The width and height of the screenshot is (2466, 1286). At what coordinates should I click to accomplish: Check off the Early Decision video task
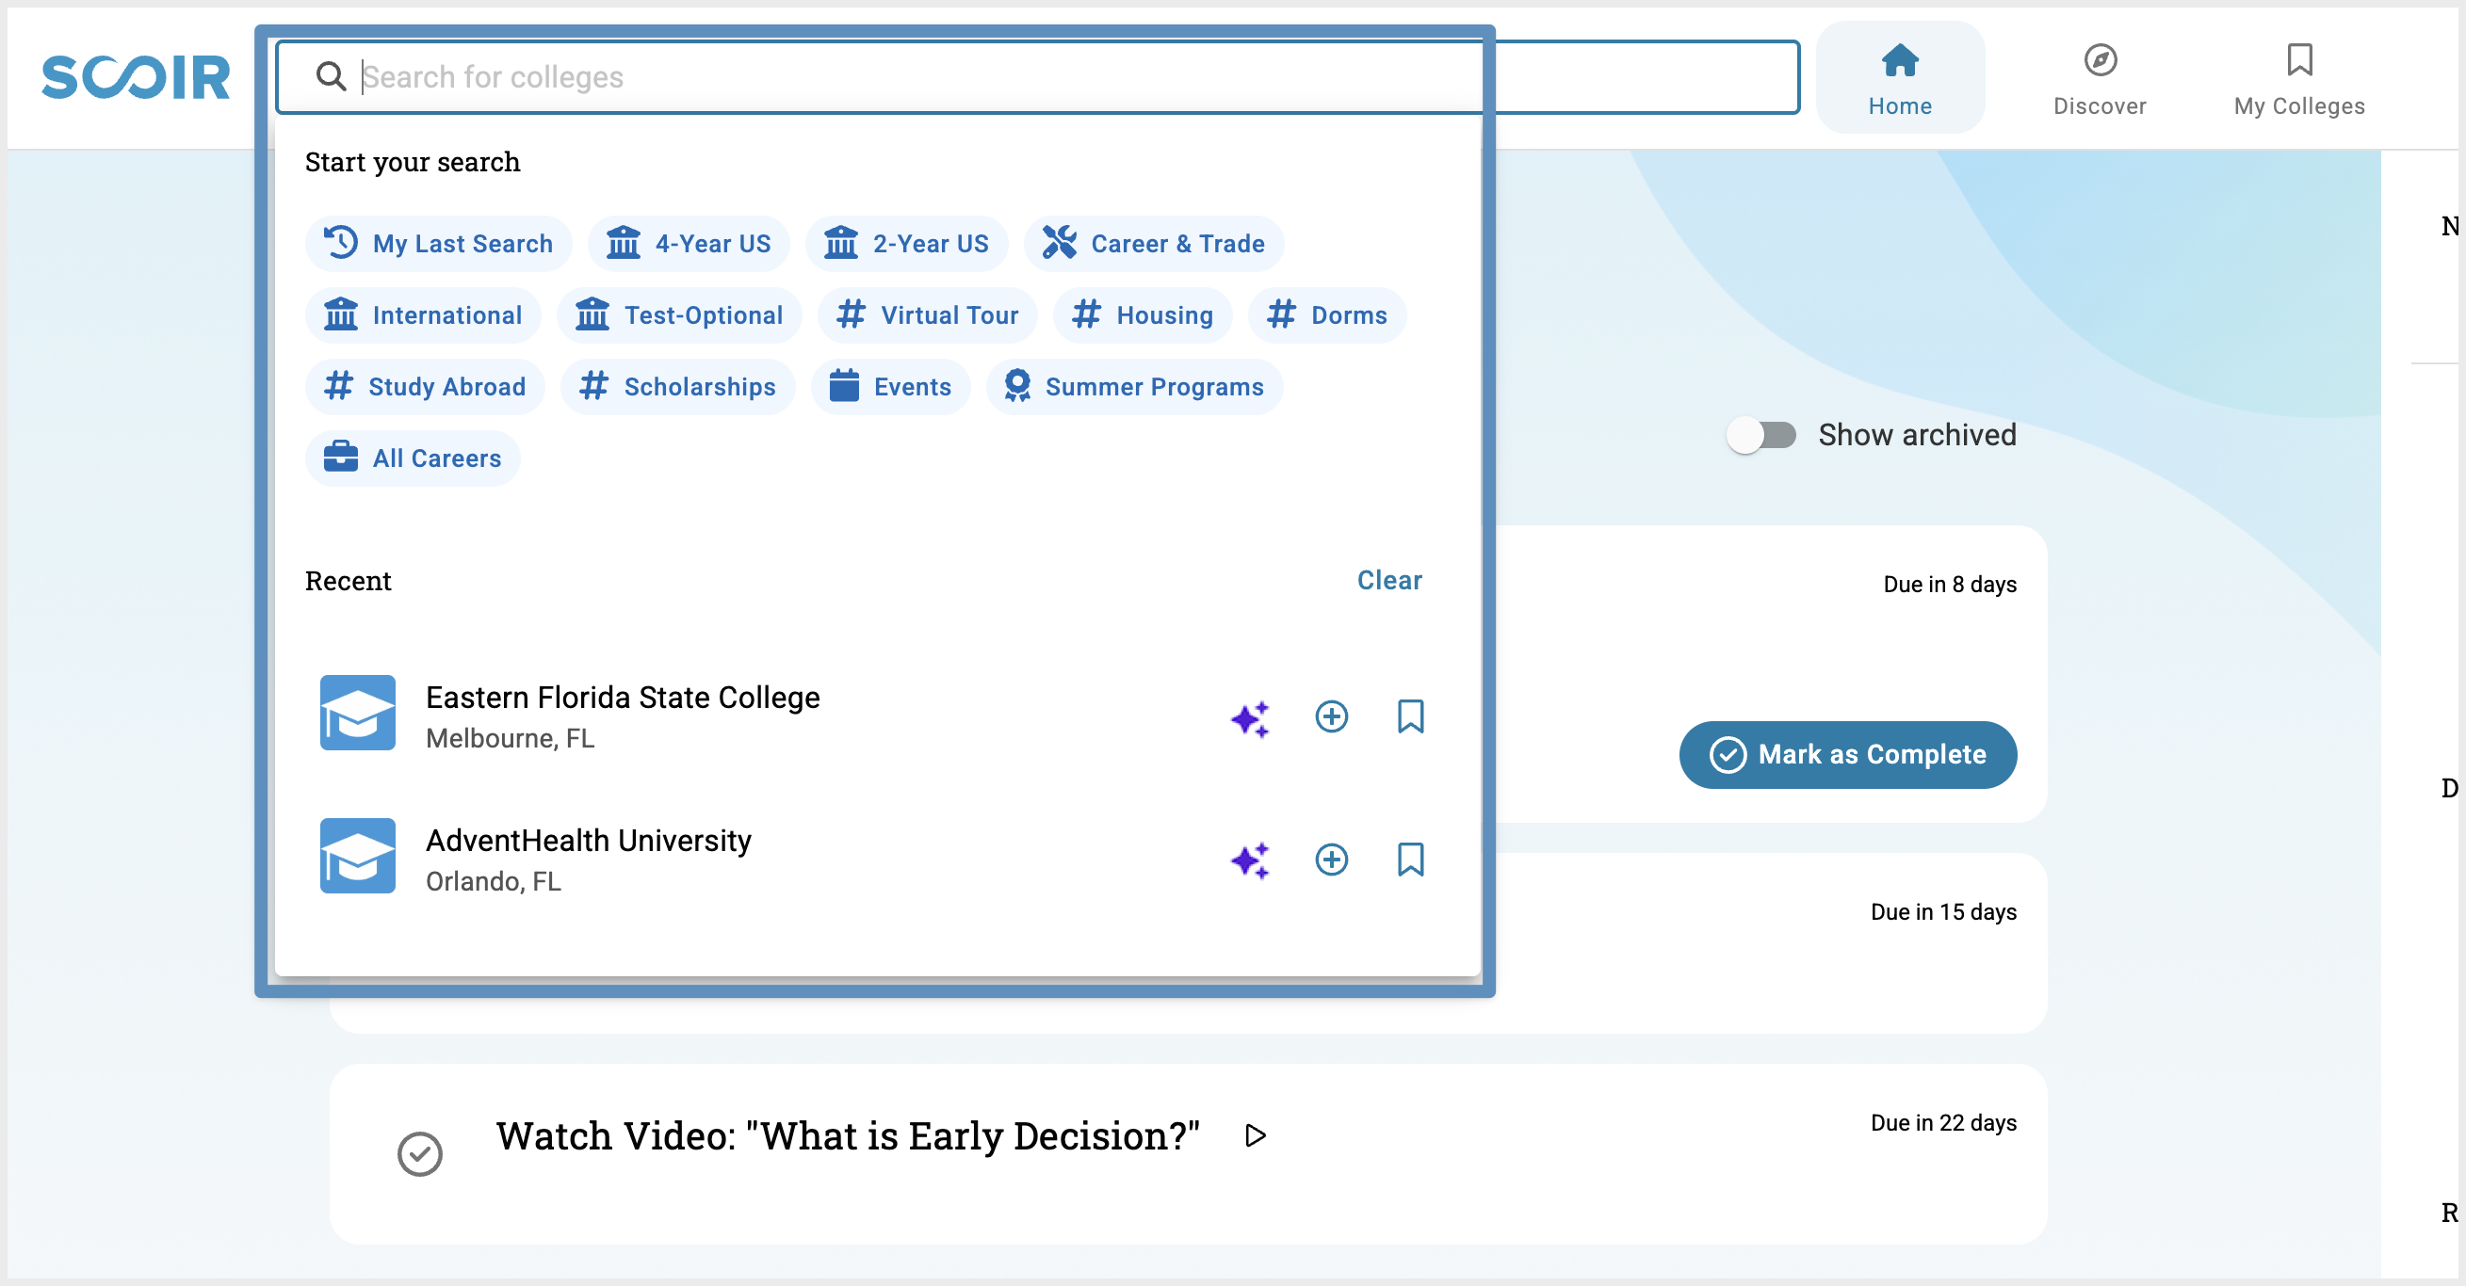tap(419, 1154)
